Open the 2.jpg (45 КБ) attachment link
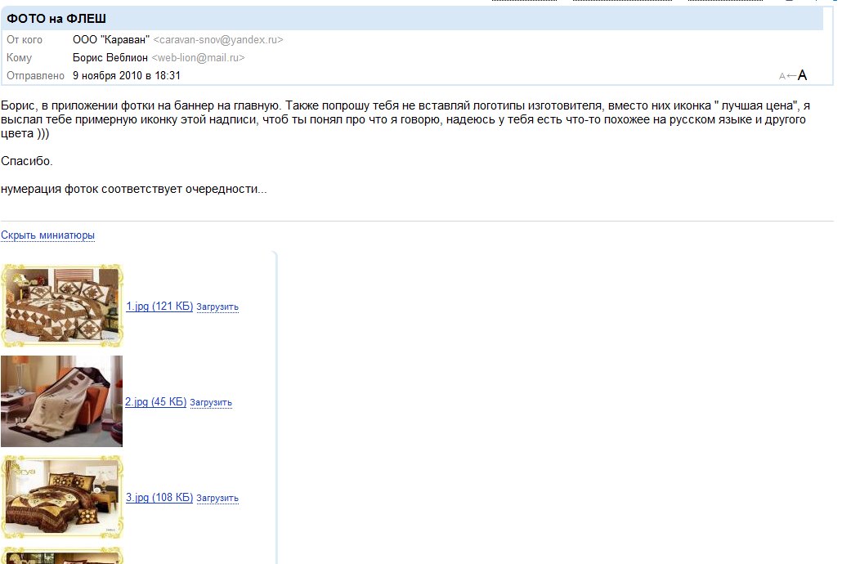Screen dimensions: 842x564 pyautogui.click(x=155, y=402)
